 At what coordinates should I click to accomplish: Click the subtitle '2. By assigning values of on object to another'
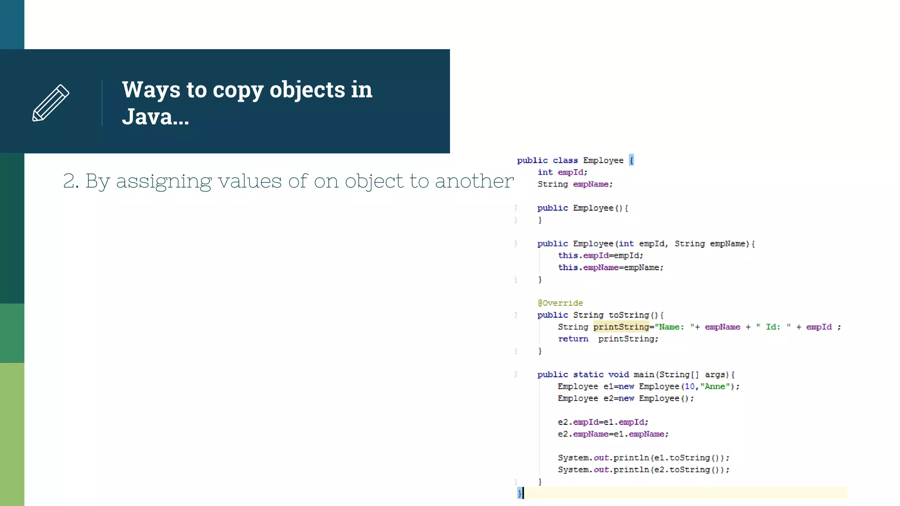(x=288, y=181)
